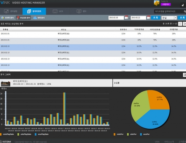Click the NTOM logo in the footer

point(5,141)
